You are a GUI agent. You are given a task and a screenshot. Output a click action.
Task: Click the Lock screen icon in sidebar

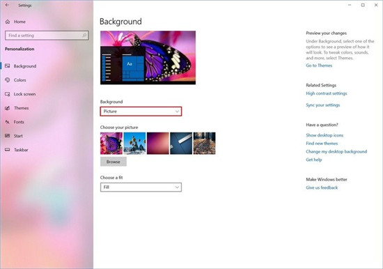[x=8, y=94]
